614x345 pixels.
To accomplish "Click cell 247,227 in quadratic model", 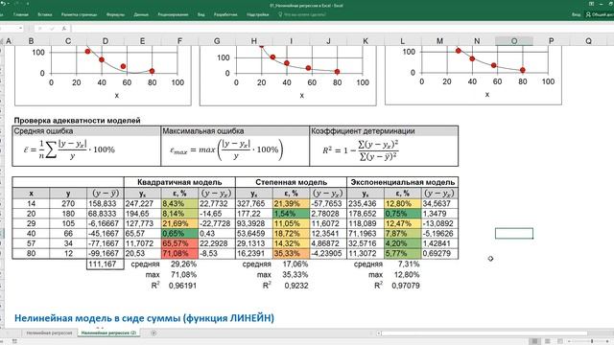I will coord(143,204).
